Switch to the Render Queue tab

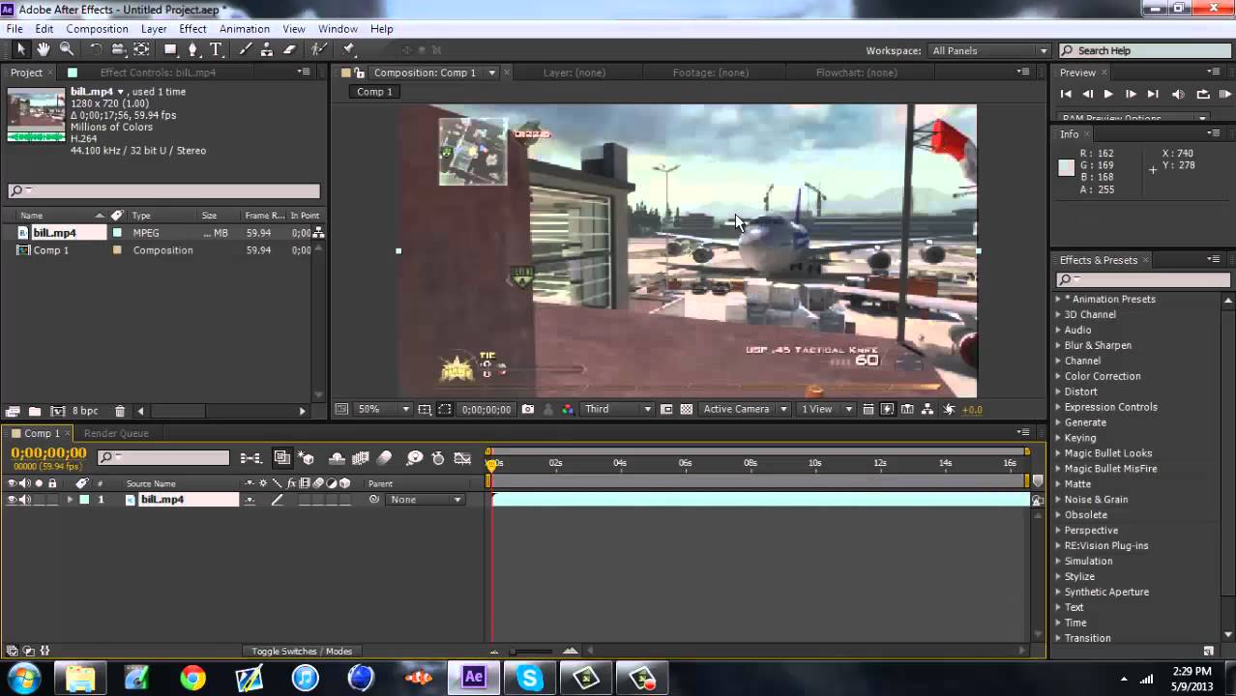tap(116, 433)
